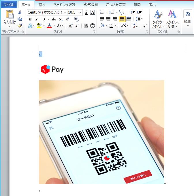Expand underline style dropdown arrow
The image size is (194, 196).
click(x=48, y=19)
